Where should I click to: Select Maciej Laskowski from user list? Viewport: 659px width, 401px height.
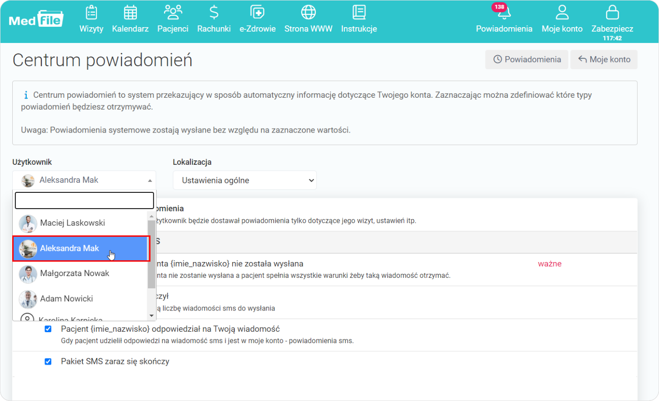pos(80,223)
